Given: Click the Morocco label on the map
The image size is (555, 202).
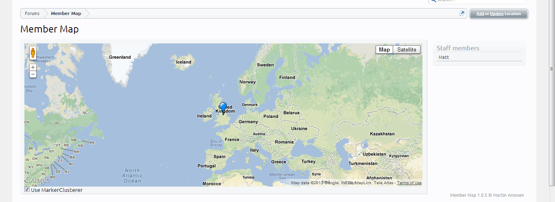Looking at the screenshot, I should [x=212, y=184].
